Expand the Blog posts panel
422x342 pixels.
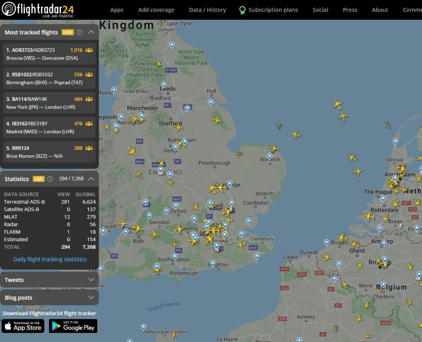point(49,297)
